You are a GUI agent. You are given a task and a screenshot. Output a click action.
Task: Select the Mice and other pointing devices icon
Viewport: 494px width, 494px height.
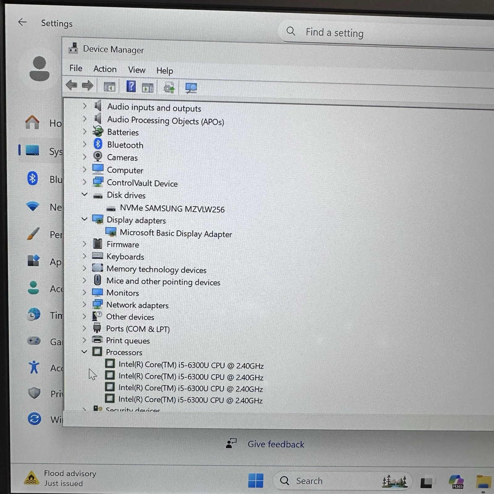click(x=97, y=280)
